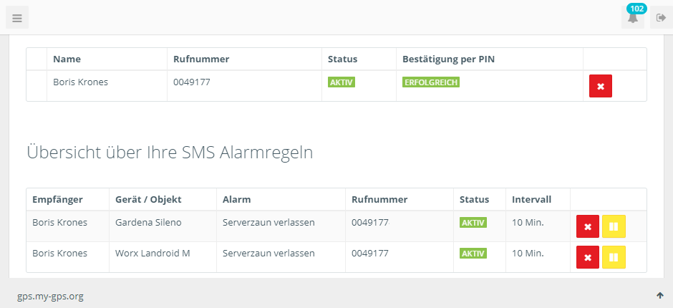Viewport: 673px width, 308px height.
Task: Click the AKTIV status for Worx Landroid M
Action: (x=473, y=254)
